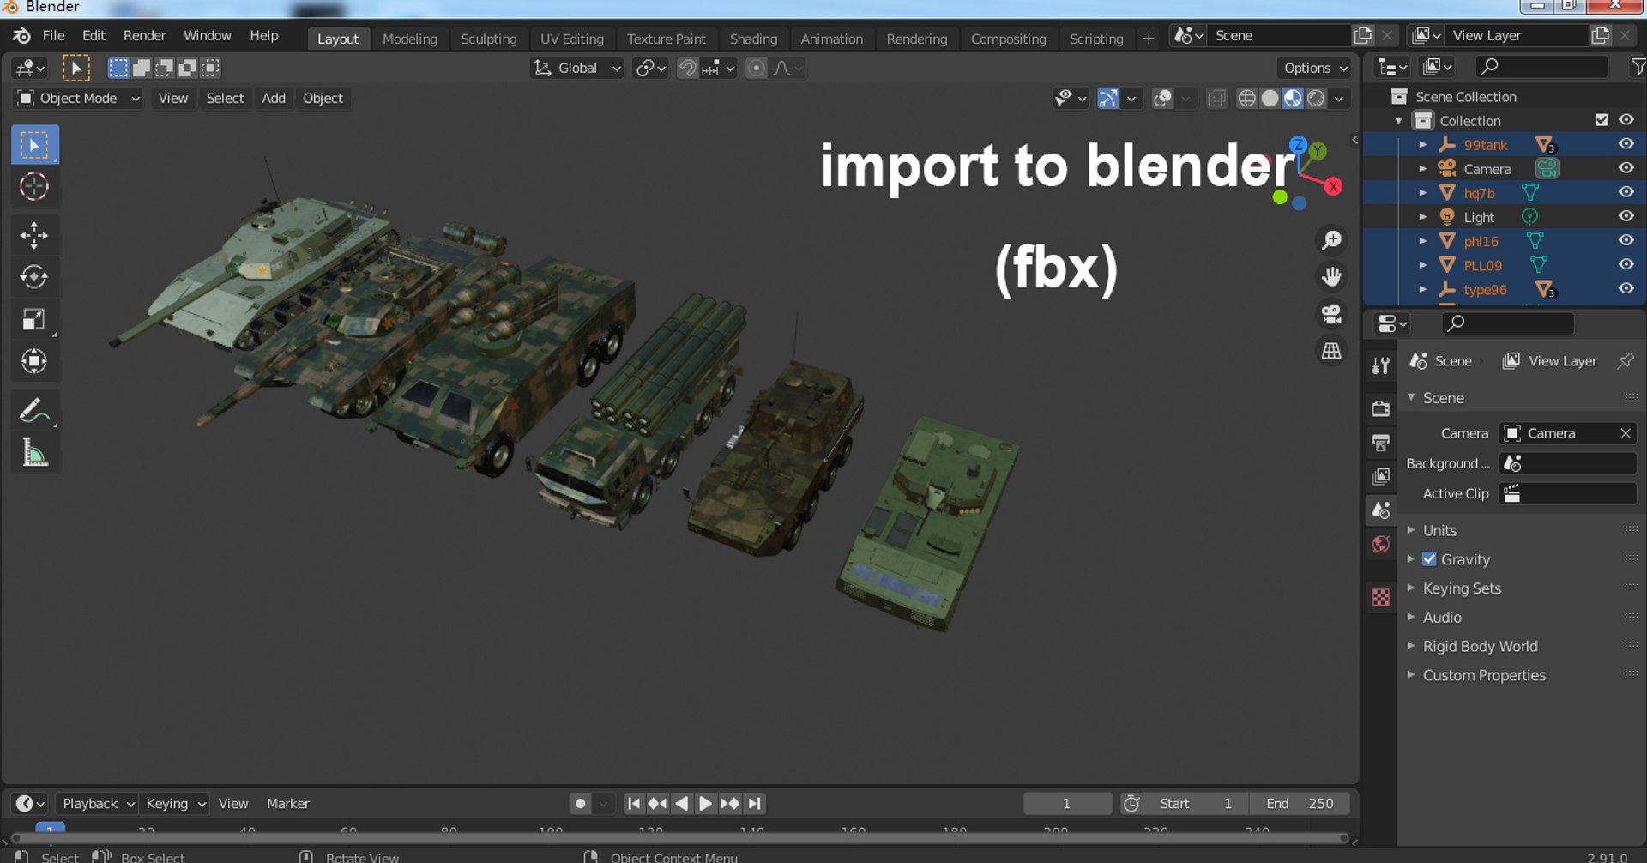The height and width of the screenshot is (863, 1647).
Task: Open the Output properties tab
Action: pyautogui.click(x=1380, y=443)
